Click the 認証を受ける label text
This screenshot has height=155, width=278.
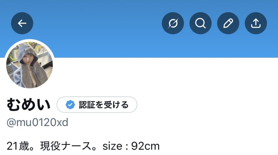click(x=104, y=105)
